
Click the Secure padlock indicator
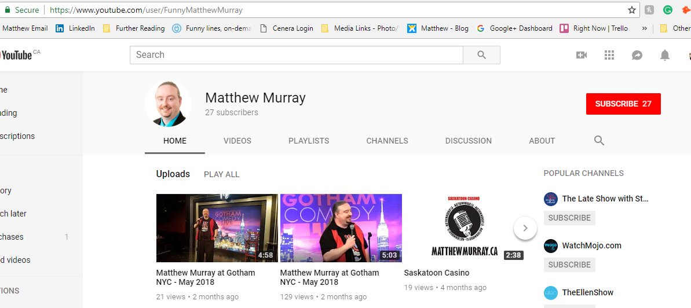pyautogui.click(x=21, y=10)
